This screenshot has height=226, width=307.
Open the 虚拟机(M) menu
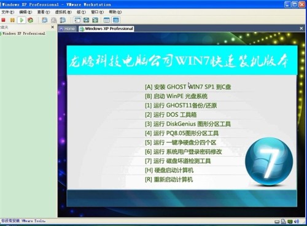point(63,12)
